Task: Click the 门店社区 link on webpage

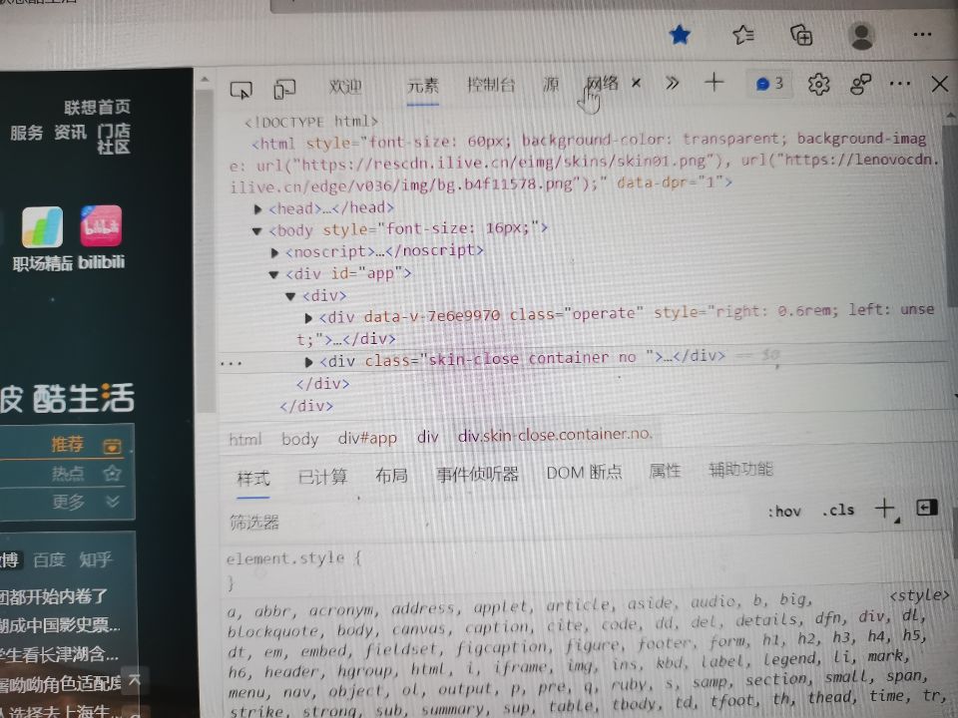Action: 114,139
